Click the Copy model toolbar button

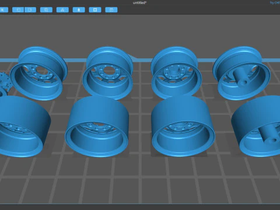tap(46, 10)
